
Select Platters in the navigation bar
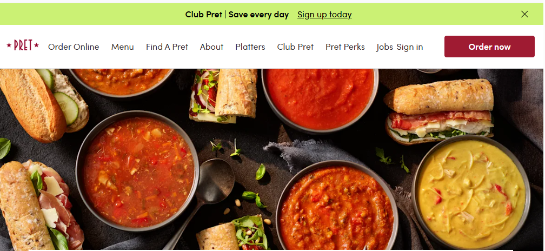click(x=250, y=47)
